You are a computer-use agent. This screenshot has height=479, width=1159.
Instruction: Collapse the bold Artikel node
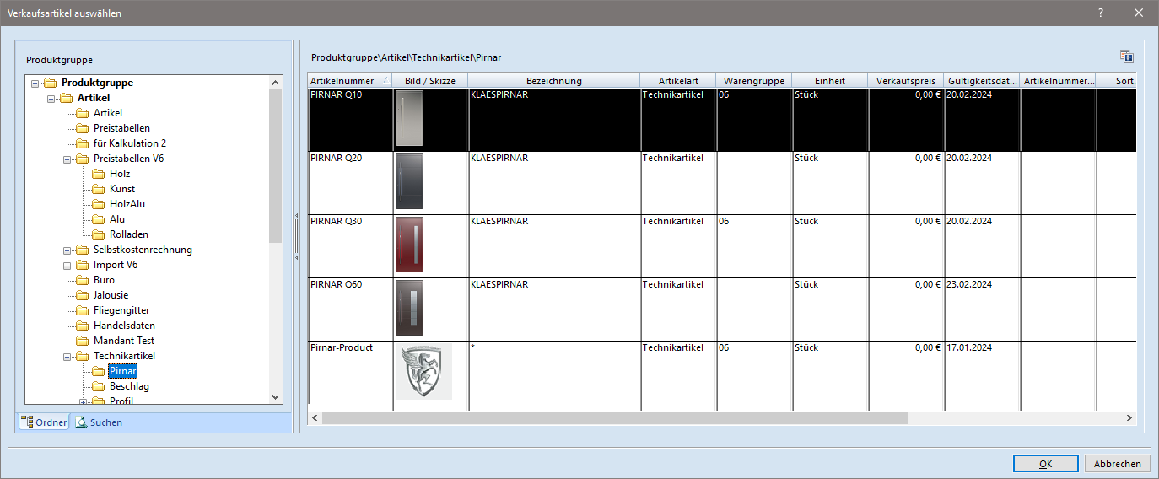[x=51, y=98]
